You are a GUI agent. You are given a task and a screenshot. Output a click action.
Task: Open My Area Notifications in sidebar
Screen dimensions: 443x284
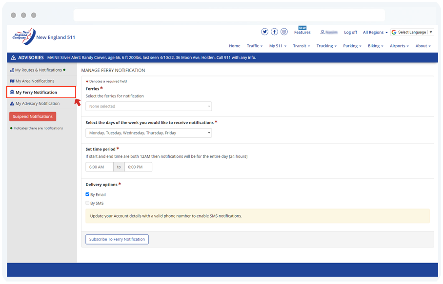[x=35, y=81]
